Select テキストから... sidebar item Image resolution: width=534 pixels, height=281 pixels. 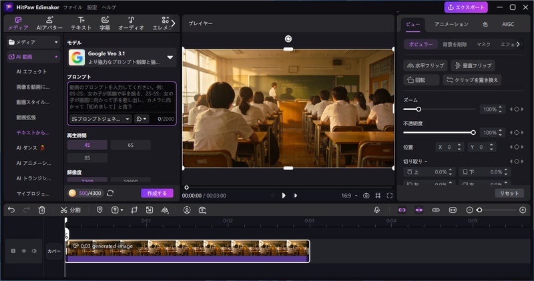(x=33, y=133)
